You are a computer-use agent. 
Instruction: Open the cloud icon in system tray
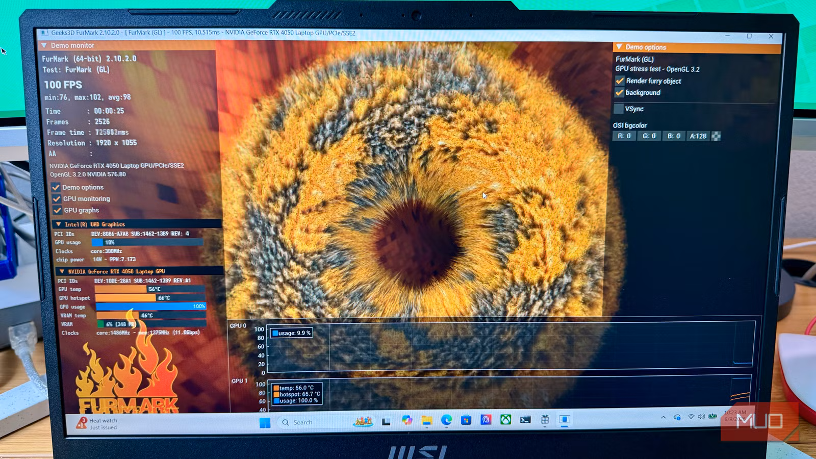677,417
